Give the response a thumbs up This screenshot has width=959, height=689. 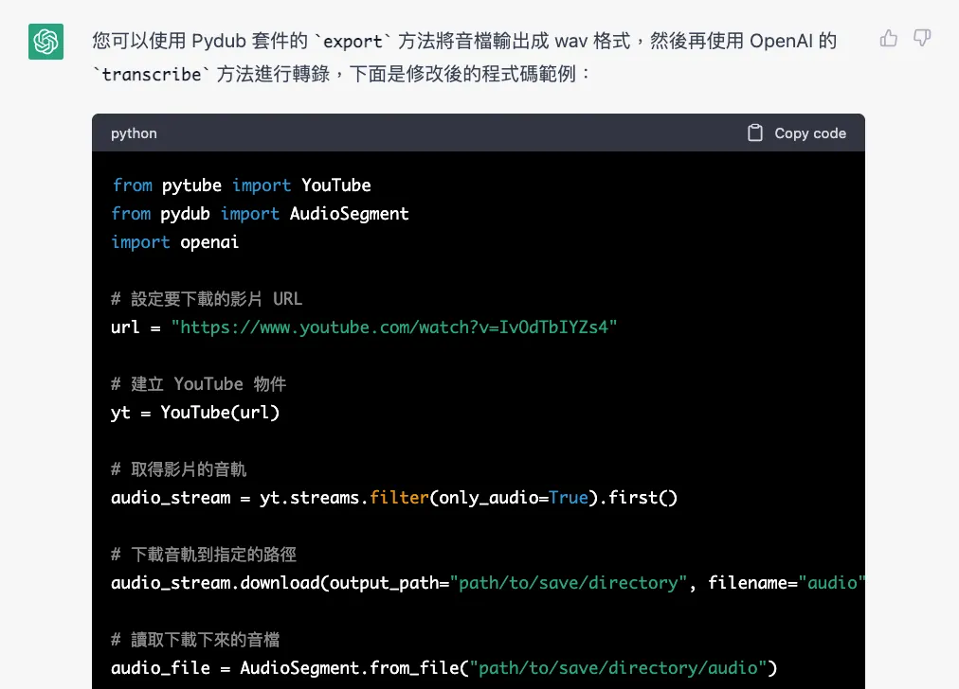889,39
